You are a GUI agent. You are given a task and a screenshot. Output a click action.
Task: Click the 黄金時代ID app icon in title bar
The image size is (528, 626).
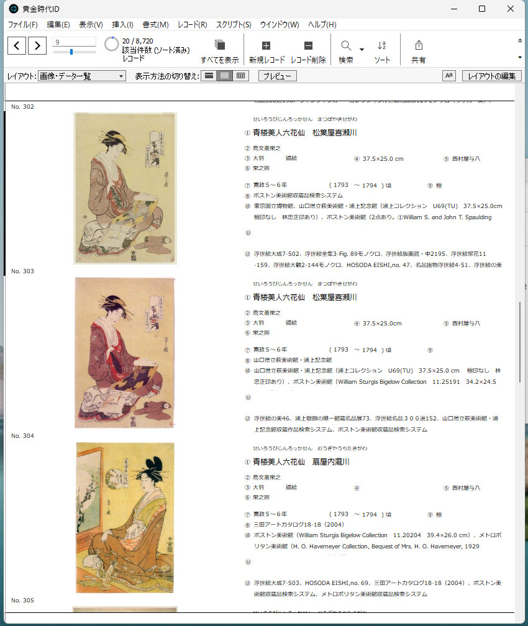14,9
